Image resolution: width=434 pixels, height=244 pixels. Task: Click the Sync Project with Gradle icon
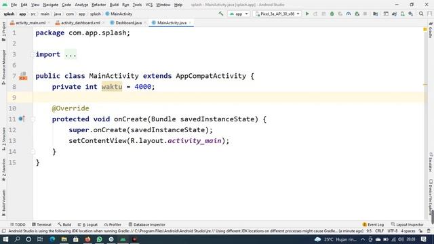click(394, 14)
